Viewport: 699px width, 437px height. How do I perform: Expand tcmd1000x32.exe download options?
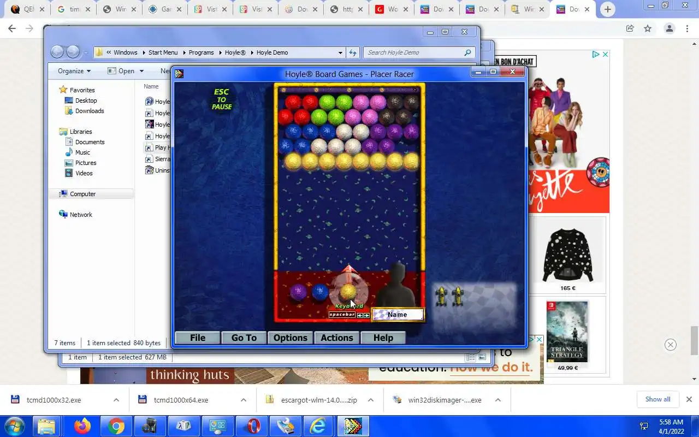click(x=116, y=400)
